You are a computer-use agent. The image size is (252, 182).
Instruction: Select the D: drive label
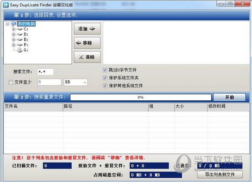coord(26,34)
